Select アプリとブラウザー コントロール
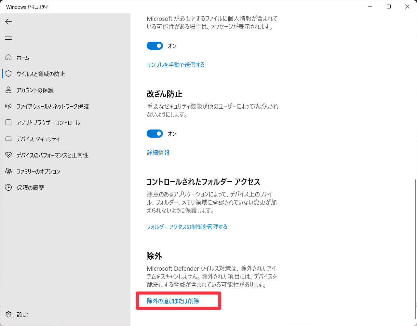This screenshot has height=326, width=417. pyautogui.click(x=65, y=123)
